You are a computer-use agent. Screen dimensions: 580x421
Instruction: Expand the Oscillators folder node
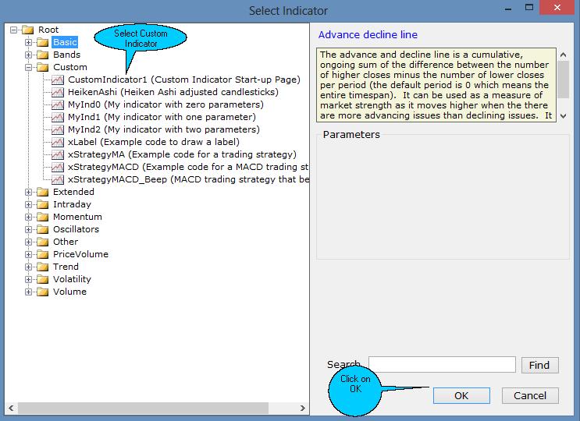(x=29, y=229)
